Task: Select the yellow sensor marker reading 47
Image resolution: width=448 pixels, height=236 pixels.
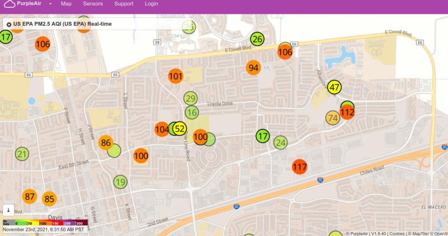Action: 334,87
